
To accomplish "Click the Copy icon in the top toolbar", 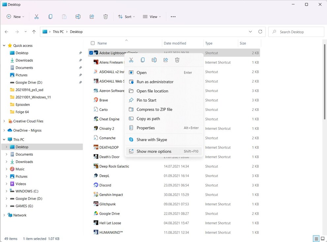I will (x=50, y=17).
